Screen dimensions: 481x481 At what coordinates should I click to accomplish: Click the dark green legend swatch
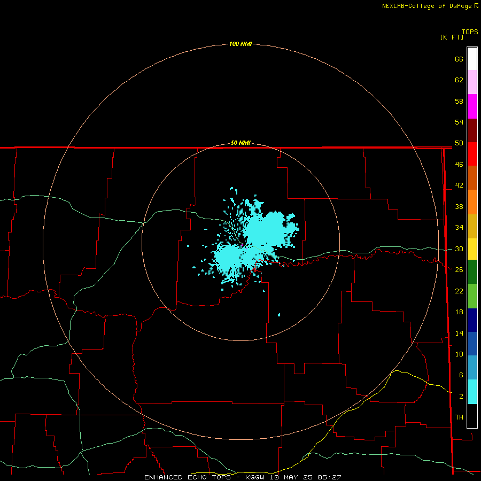(472, 272)
